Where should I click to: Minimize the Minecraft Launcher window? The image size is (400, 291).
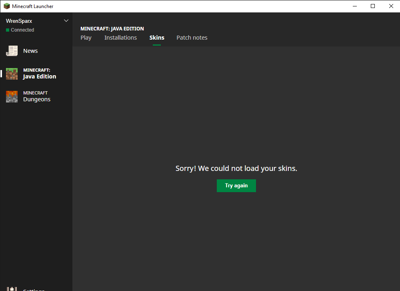coord(354,6)
